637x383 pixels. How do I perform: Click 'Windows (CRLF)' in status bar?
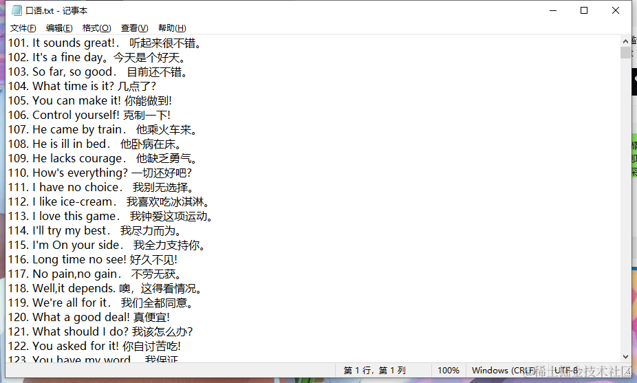pos(504,371)
